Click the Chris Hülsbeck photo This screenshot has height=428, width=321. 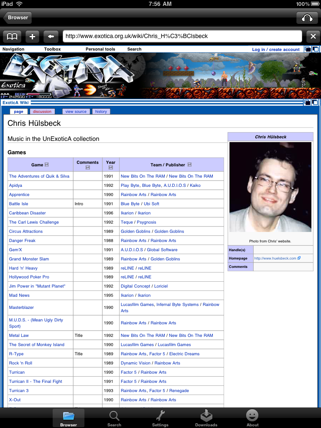pos(270,187)
